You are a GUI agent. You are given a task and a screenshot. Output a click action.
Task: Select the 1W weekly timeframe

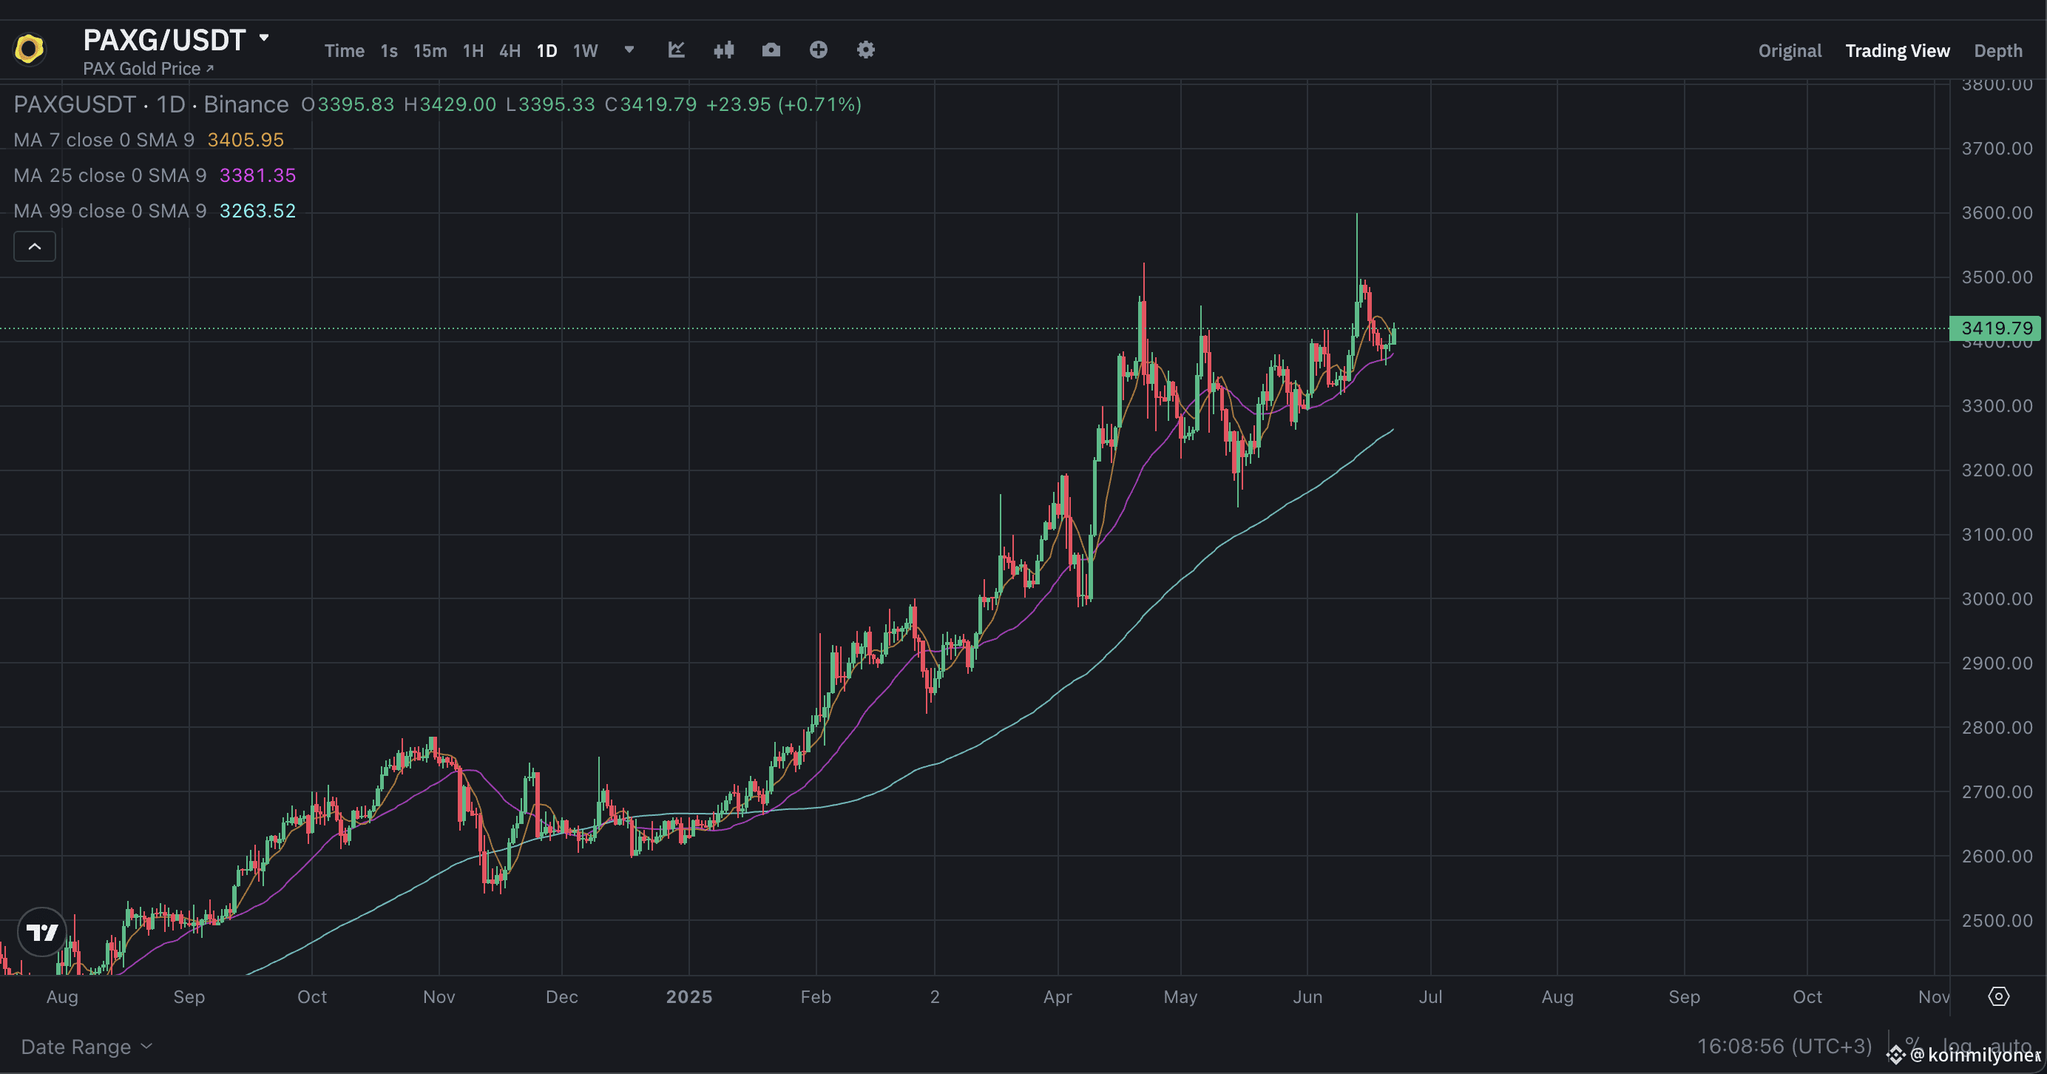[585, 50]
